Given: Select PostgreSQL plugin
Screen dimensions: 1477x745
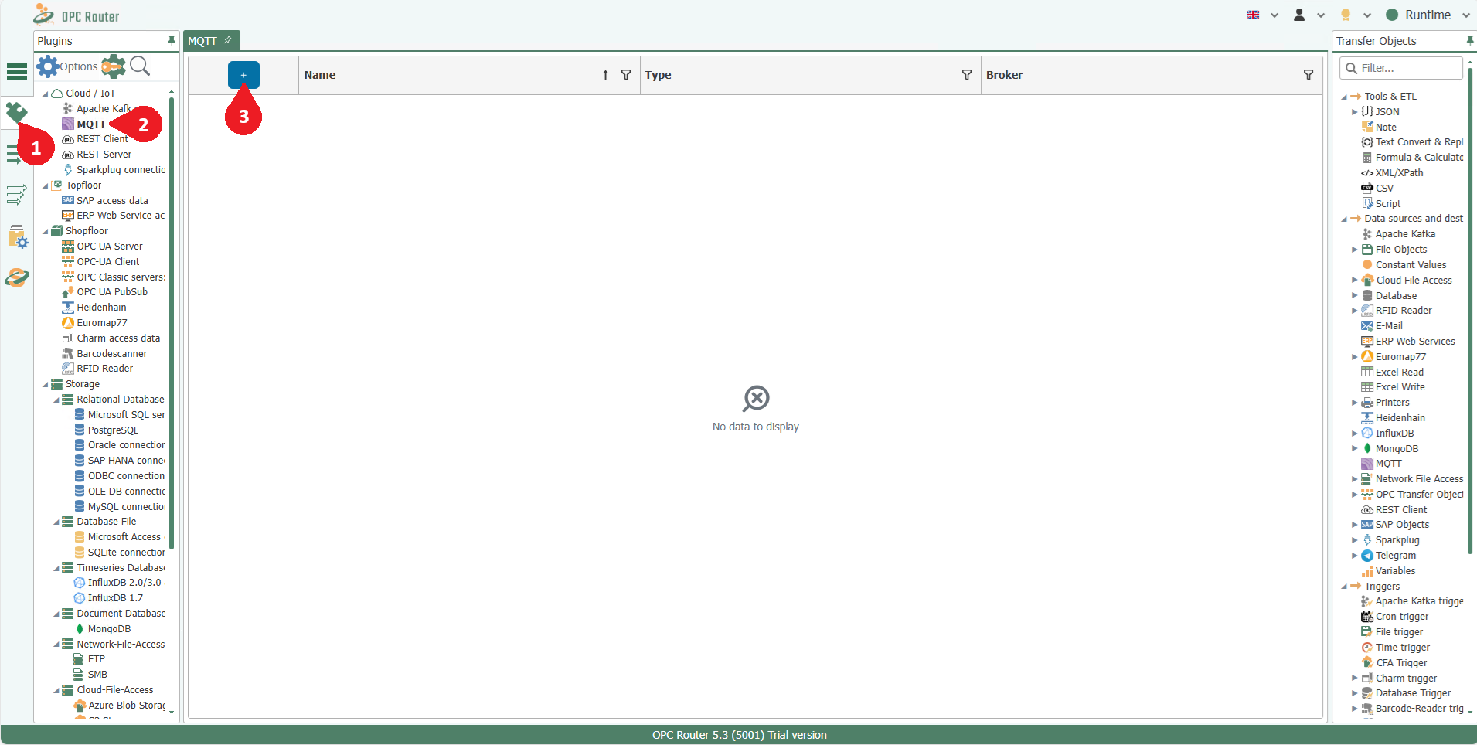Looking at the screenshot, I should tap(113, 430).
